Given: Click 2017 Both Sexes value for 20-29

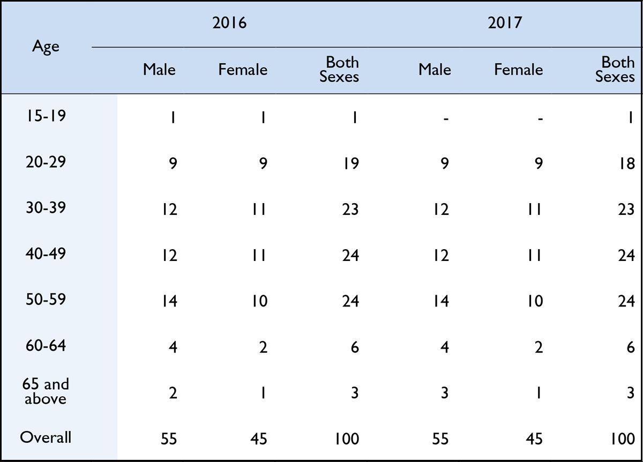Looking at the screenshot, I should click(x=626, y=163).
